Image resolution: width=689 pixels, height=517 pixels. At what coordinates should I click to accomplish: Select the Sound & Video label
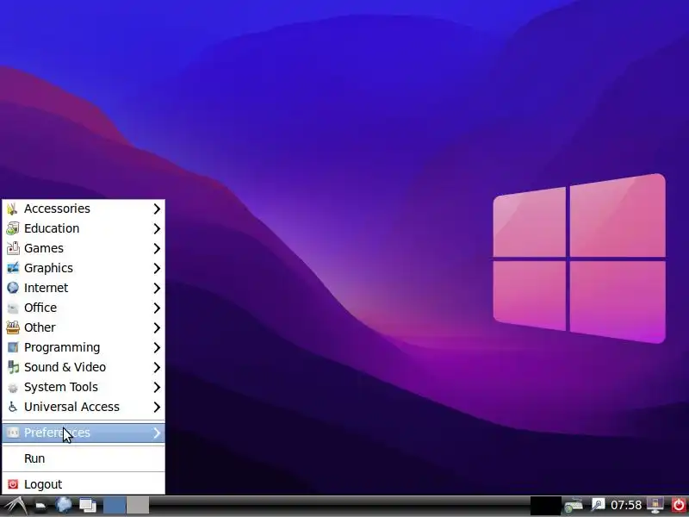coord(65,367)
